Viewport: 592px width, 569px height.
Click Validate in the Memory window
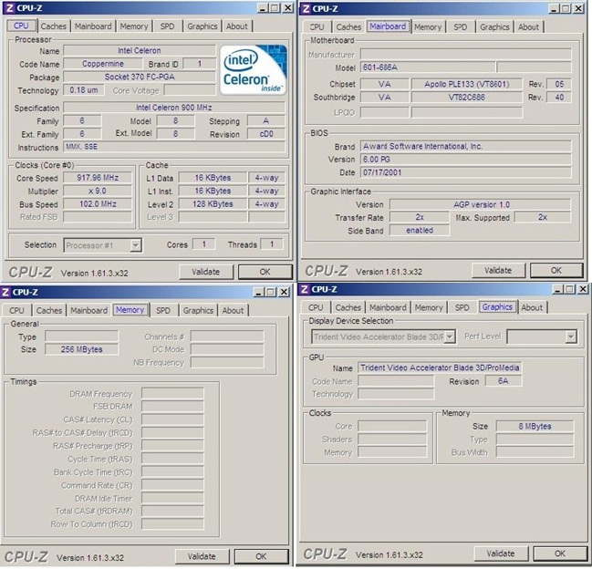tap(202, 556)
